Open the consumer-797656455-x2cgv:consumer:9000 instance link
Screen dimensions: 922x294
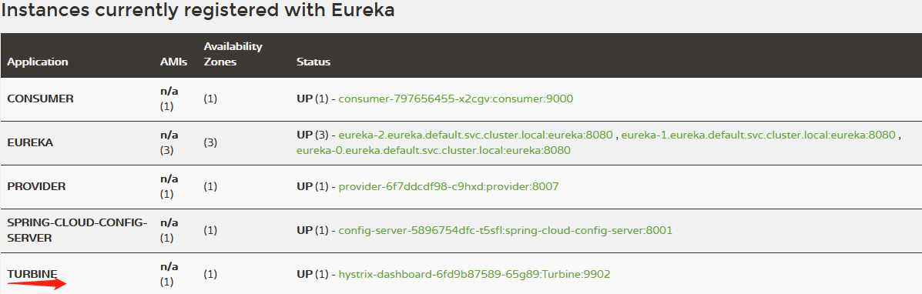click(x=456, y=99)
